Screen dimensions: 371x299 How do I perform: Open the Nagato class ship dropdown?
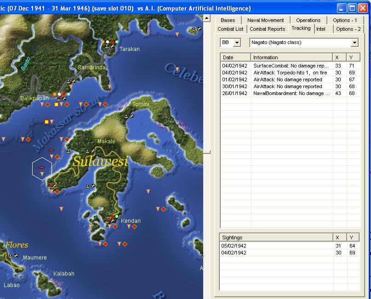coord(354,42)
